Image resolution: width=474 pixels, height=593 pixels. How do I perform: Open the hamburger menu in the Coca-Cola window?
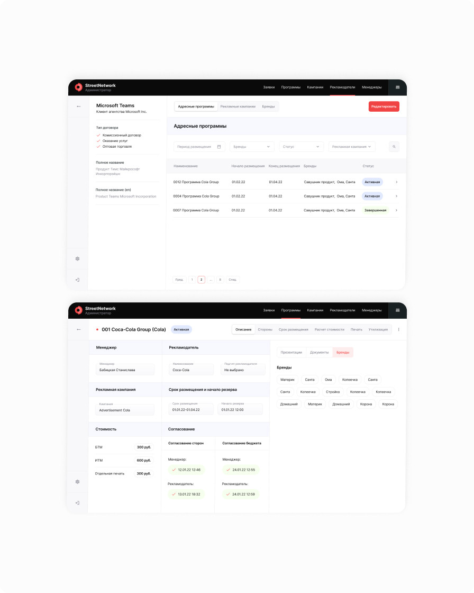pyautogui.click(x=397, y=310)
